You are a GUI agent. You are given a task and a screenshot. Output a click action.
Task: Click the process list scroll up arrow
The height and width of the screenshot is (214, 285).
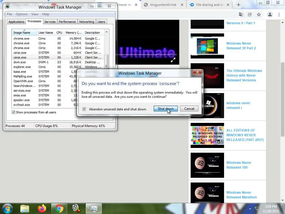coord(107,32)
